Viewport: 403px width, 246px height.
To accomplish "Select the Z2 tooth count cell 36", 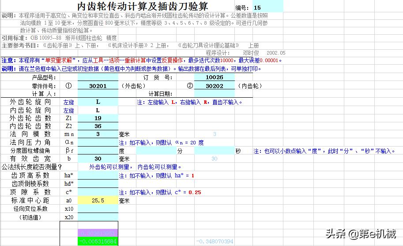I will pos(98,126).
